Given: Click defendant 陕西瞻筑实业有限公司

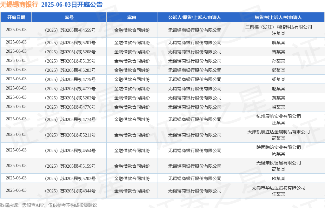Looking at the screenshot, I should point(279,147).
